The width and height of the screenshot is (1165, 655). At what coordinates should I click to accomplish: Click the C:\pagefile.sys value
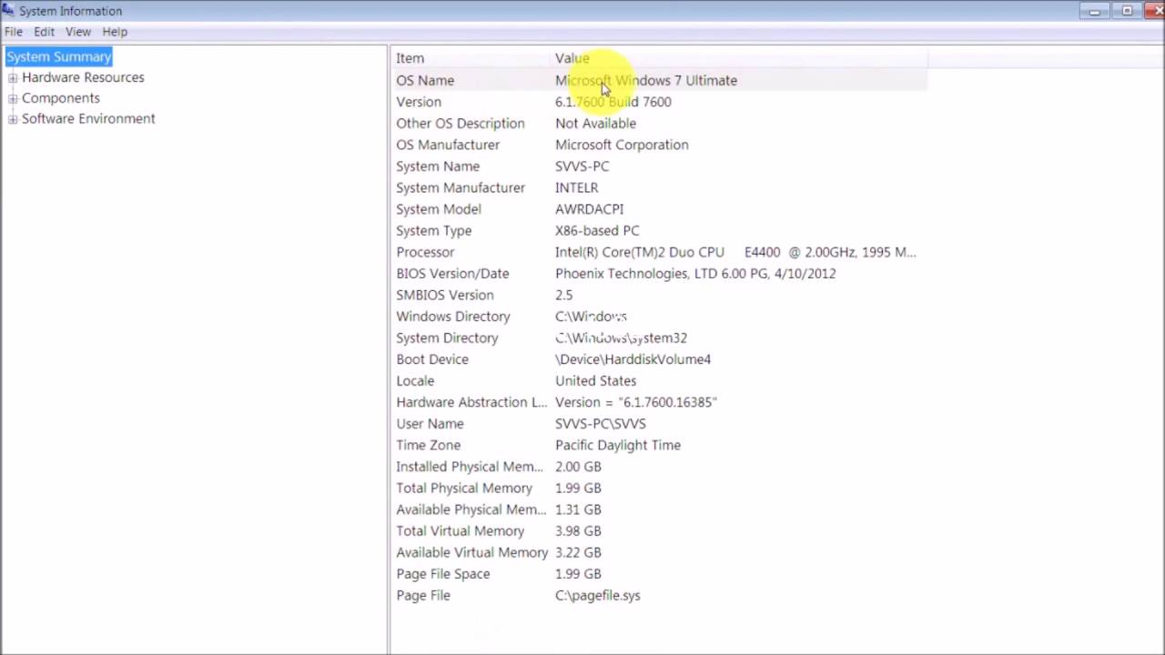[598, 596]
